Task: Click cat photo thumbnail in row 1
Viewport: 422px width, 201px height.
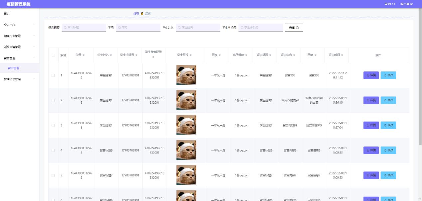Action: pos(186,75)
